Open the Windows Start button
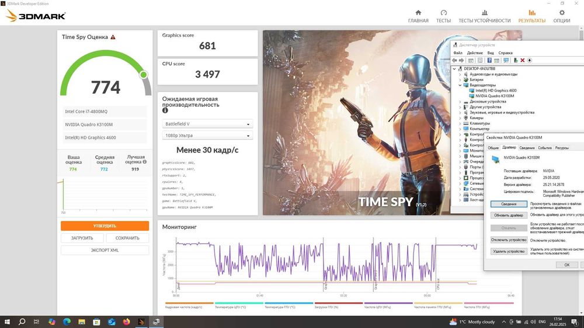This screenshot has width=584, height=328. (x=7, y=322)
